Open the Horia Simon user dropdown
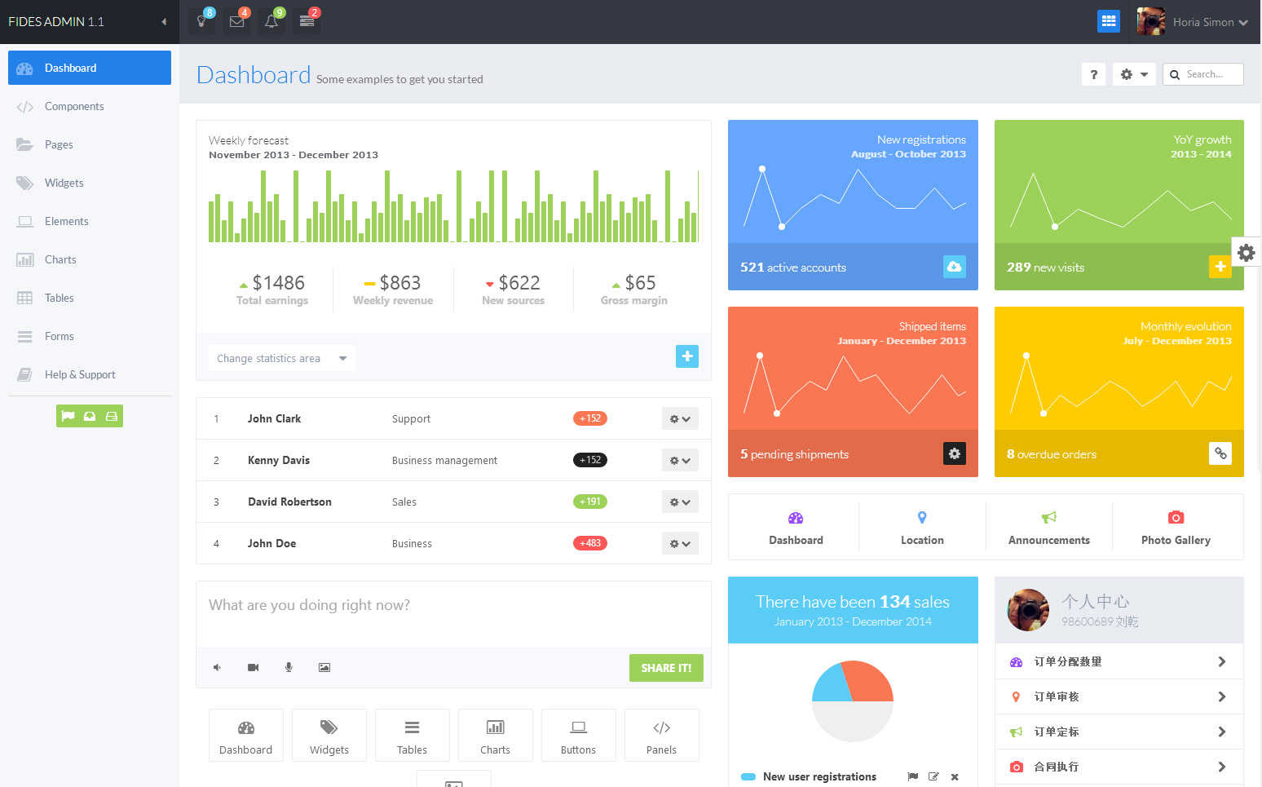 click(x=1194, y=22)
